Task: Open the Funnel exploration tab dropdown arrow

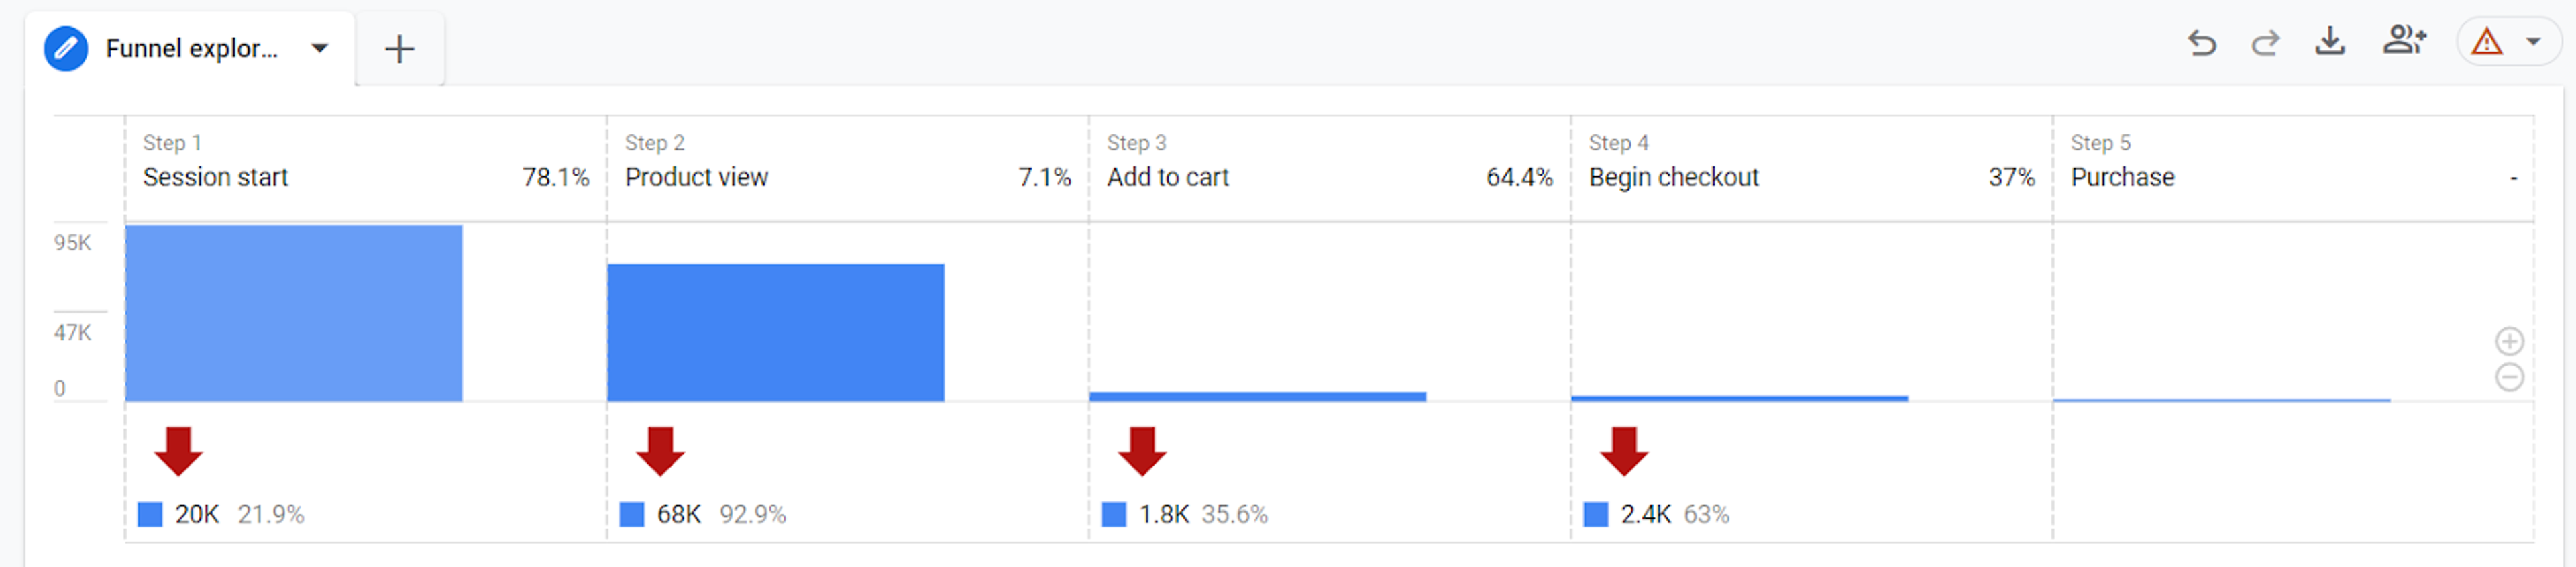Action: coord(320,48)
